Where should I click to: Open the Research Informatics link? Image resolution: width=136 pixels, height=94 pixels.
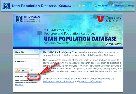[x=90, y=81]
